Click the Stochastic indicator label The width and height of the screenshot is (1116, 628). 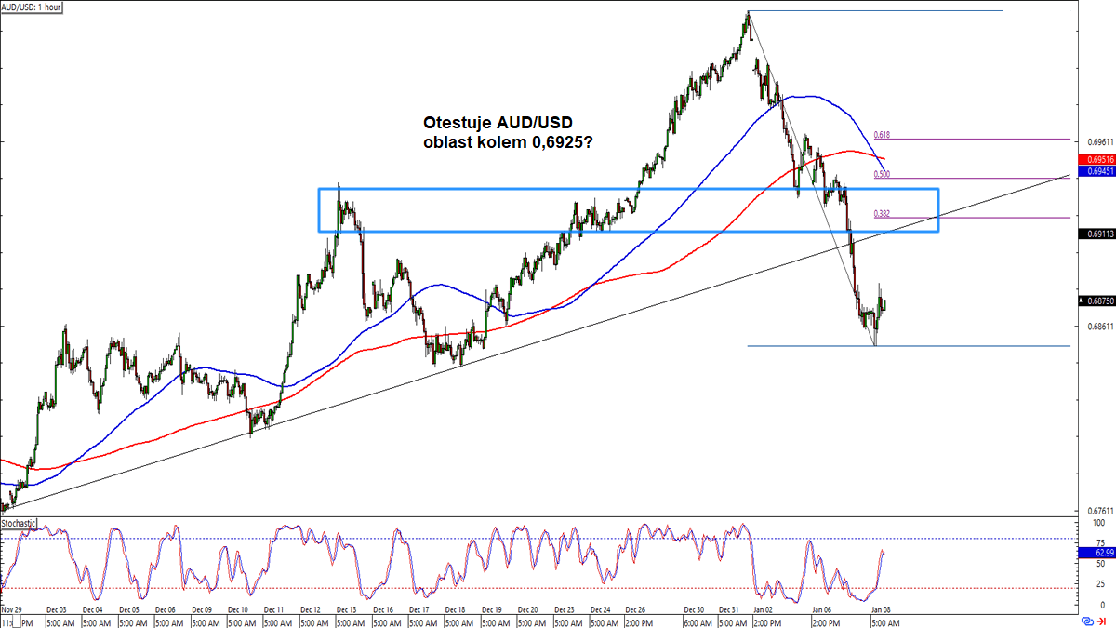(x=19, y=524)
